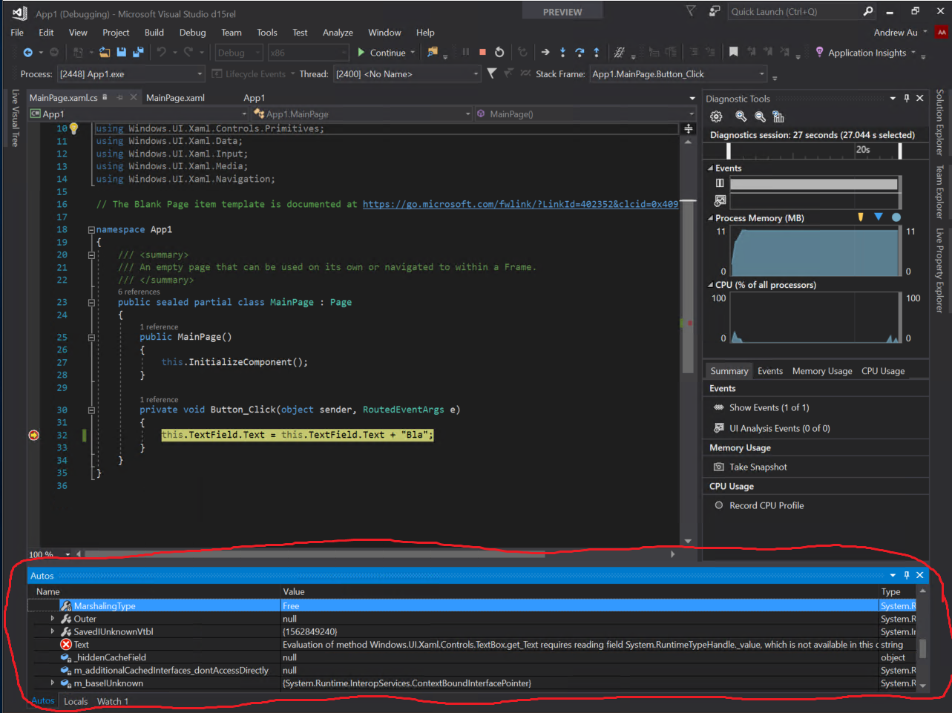This screenshot has height=713, width=952.
Task: Click the Show Next Statement arrow
Action: (545, 52)
